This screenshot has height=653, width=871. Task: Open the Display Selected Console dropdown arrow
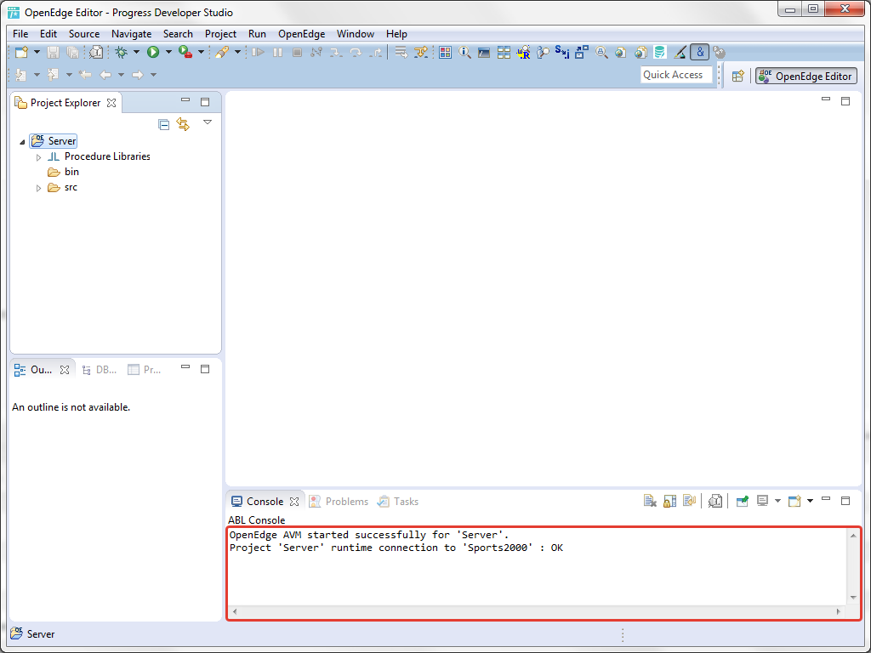[x=777, y=501]
